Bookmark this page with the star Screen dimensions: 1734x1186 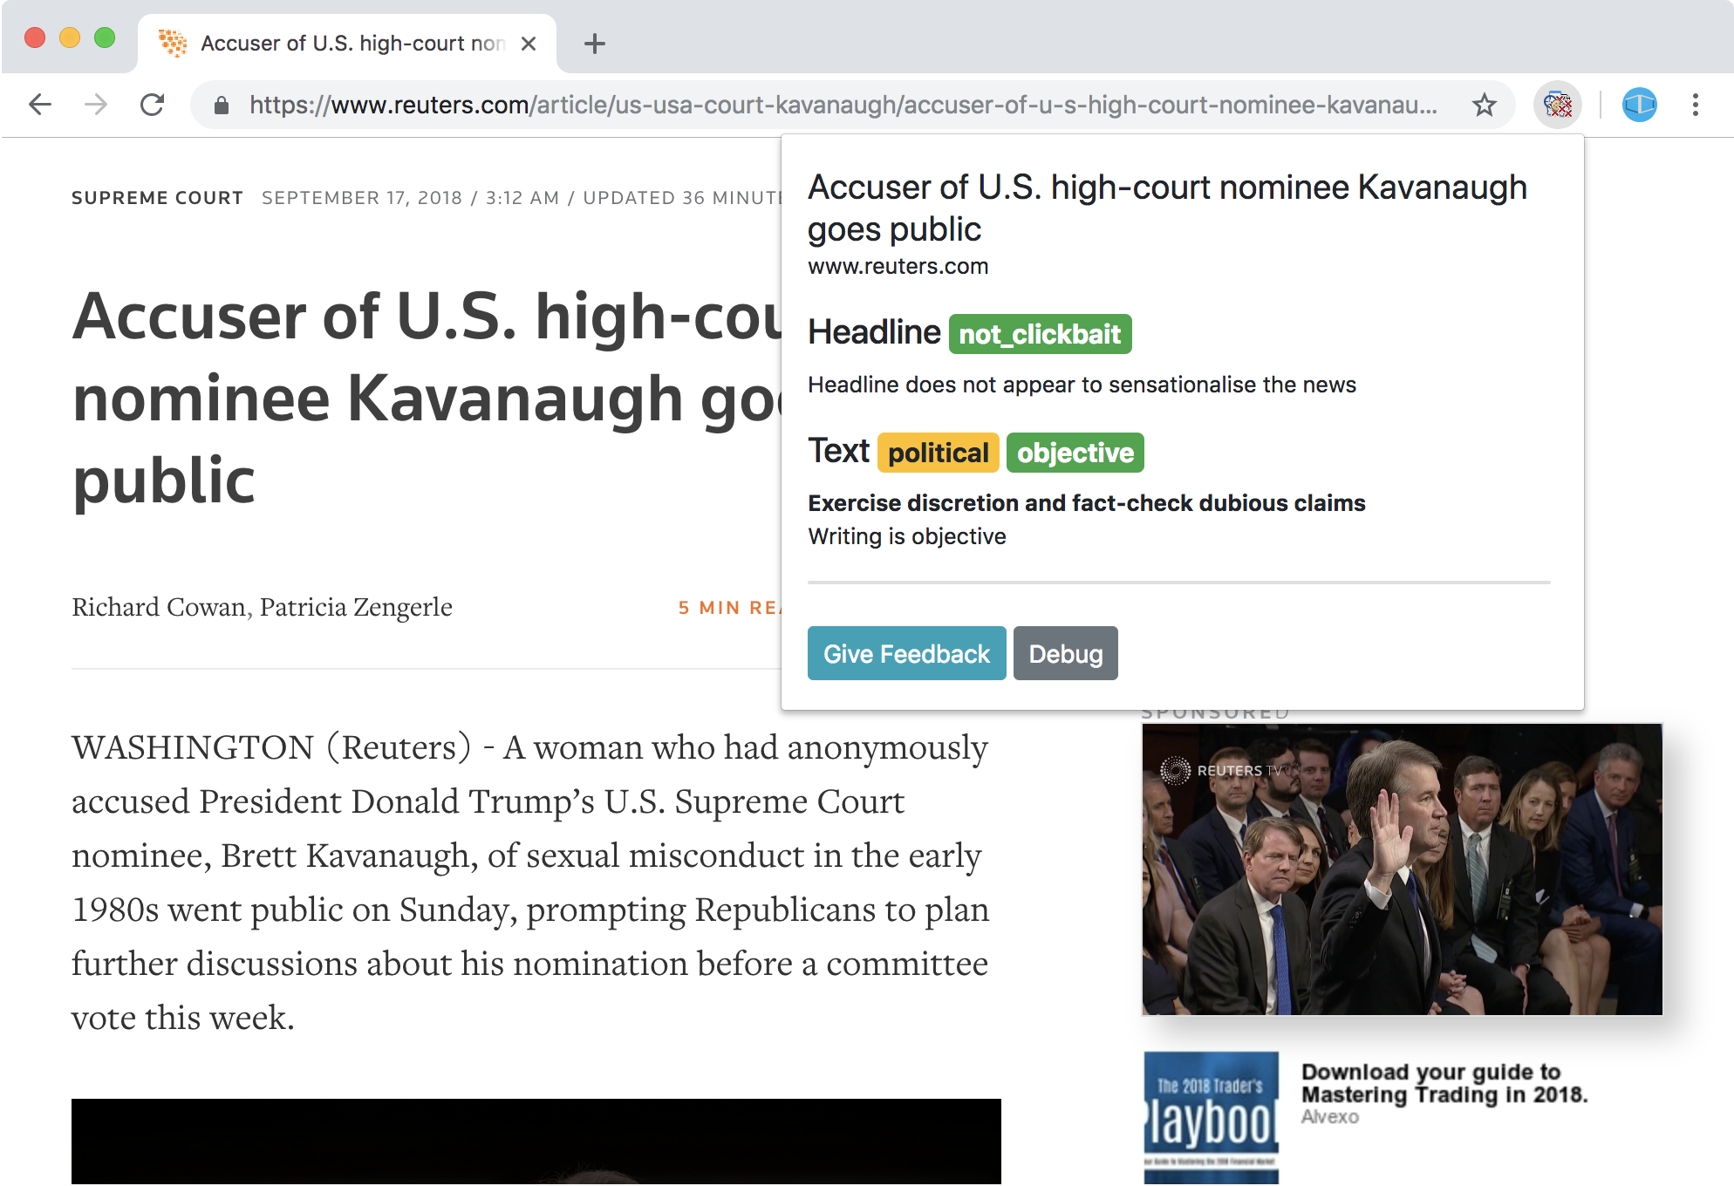point(1484,106)
